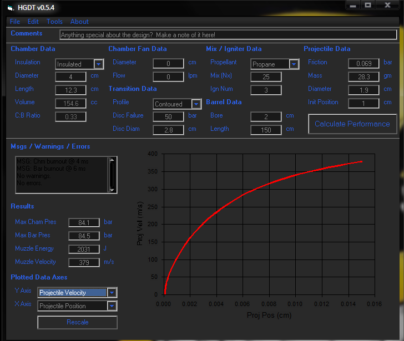
Task: Open the Edit menu
Action: click(x=33, y=22)
